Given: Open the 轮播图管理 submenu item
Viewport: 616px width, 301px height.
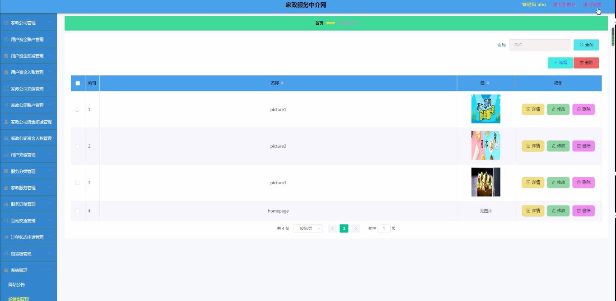Looking at the screenshot, I should click(19, 299).
